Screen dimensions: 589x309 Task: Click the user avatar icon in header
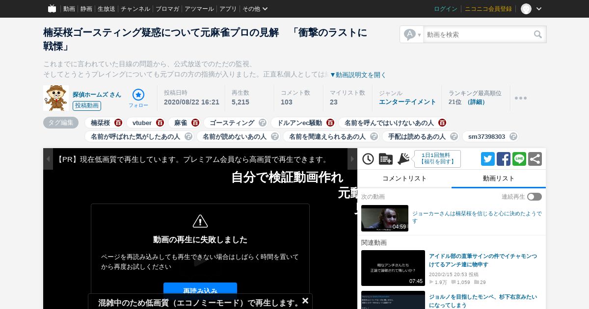click(526, 9)
